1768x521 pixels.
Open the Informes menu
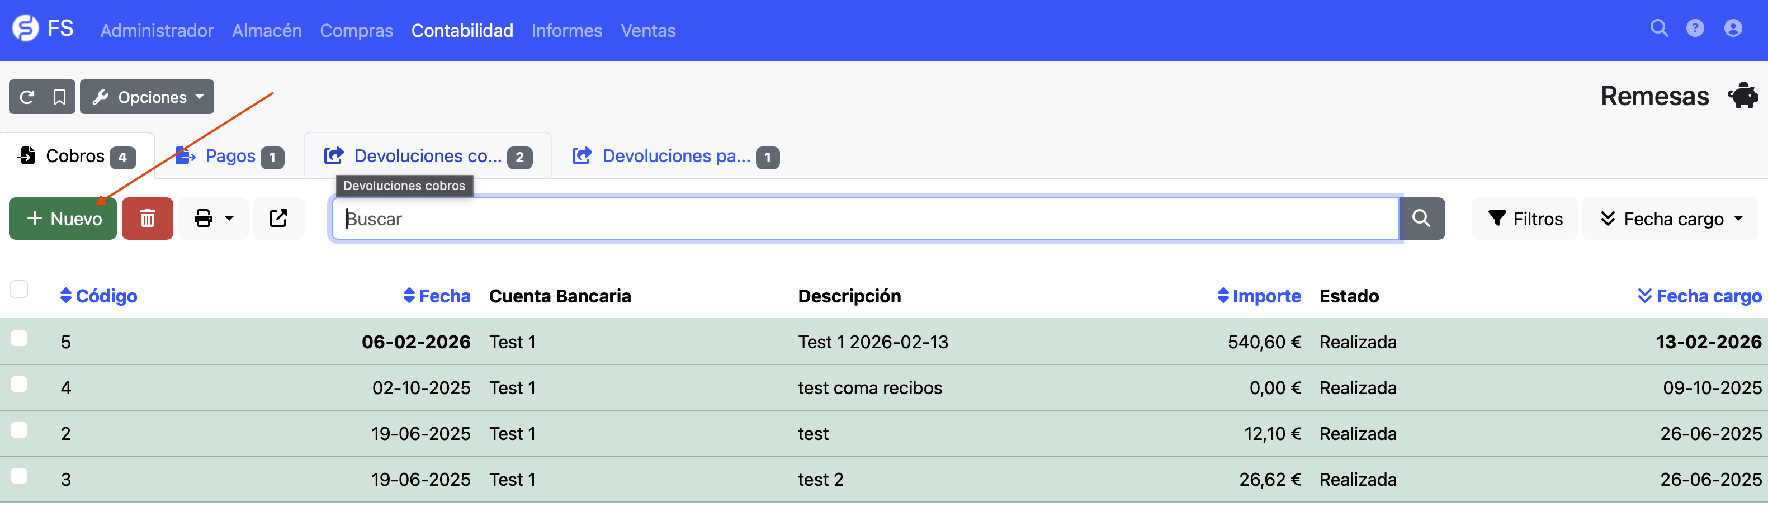pos(566,30)
